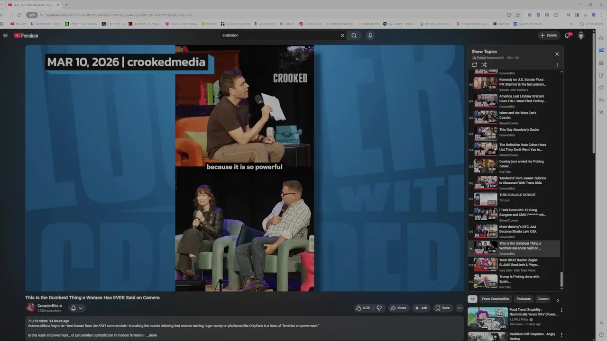Open 'Food Trend Stupidity' recommended video thumbnail
Image resolution: width=607 pixels, height=341 pixels.
[x=487, y=318]
